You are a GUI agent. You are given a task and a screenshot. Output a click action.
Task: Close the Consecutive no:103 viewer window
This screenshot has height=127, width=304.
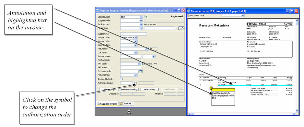[297, 11]
